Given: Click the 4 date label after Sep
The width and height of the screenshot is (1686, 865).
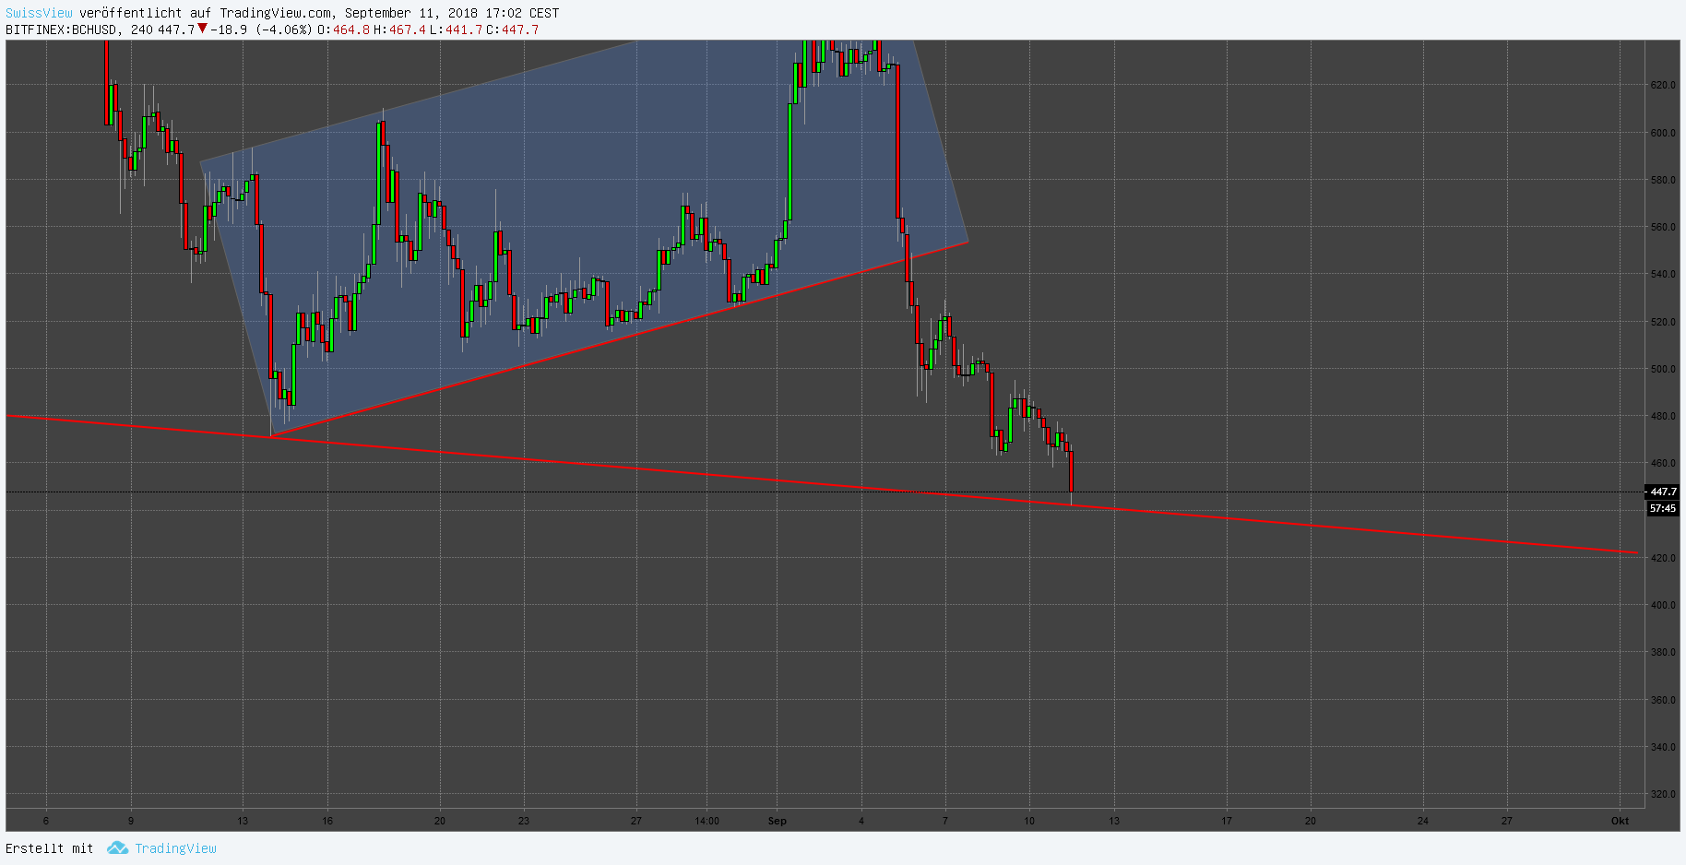Looking at the screenshot, I should click(x=861, y=821).
